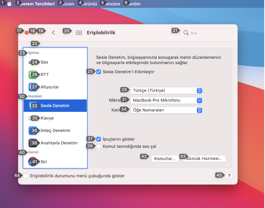Open the Yardım menu
Screen dimensions: 265x208
pyautogui.click(x=134, y=4)
